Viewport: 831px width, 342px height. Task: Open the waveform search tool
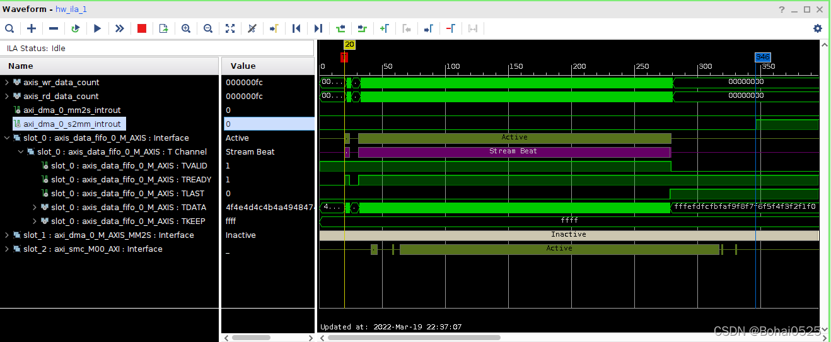pos(9,28)
